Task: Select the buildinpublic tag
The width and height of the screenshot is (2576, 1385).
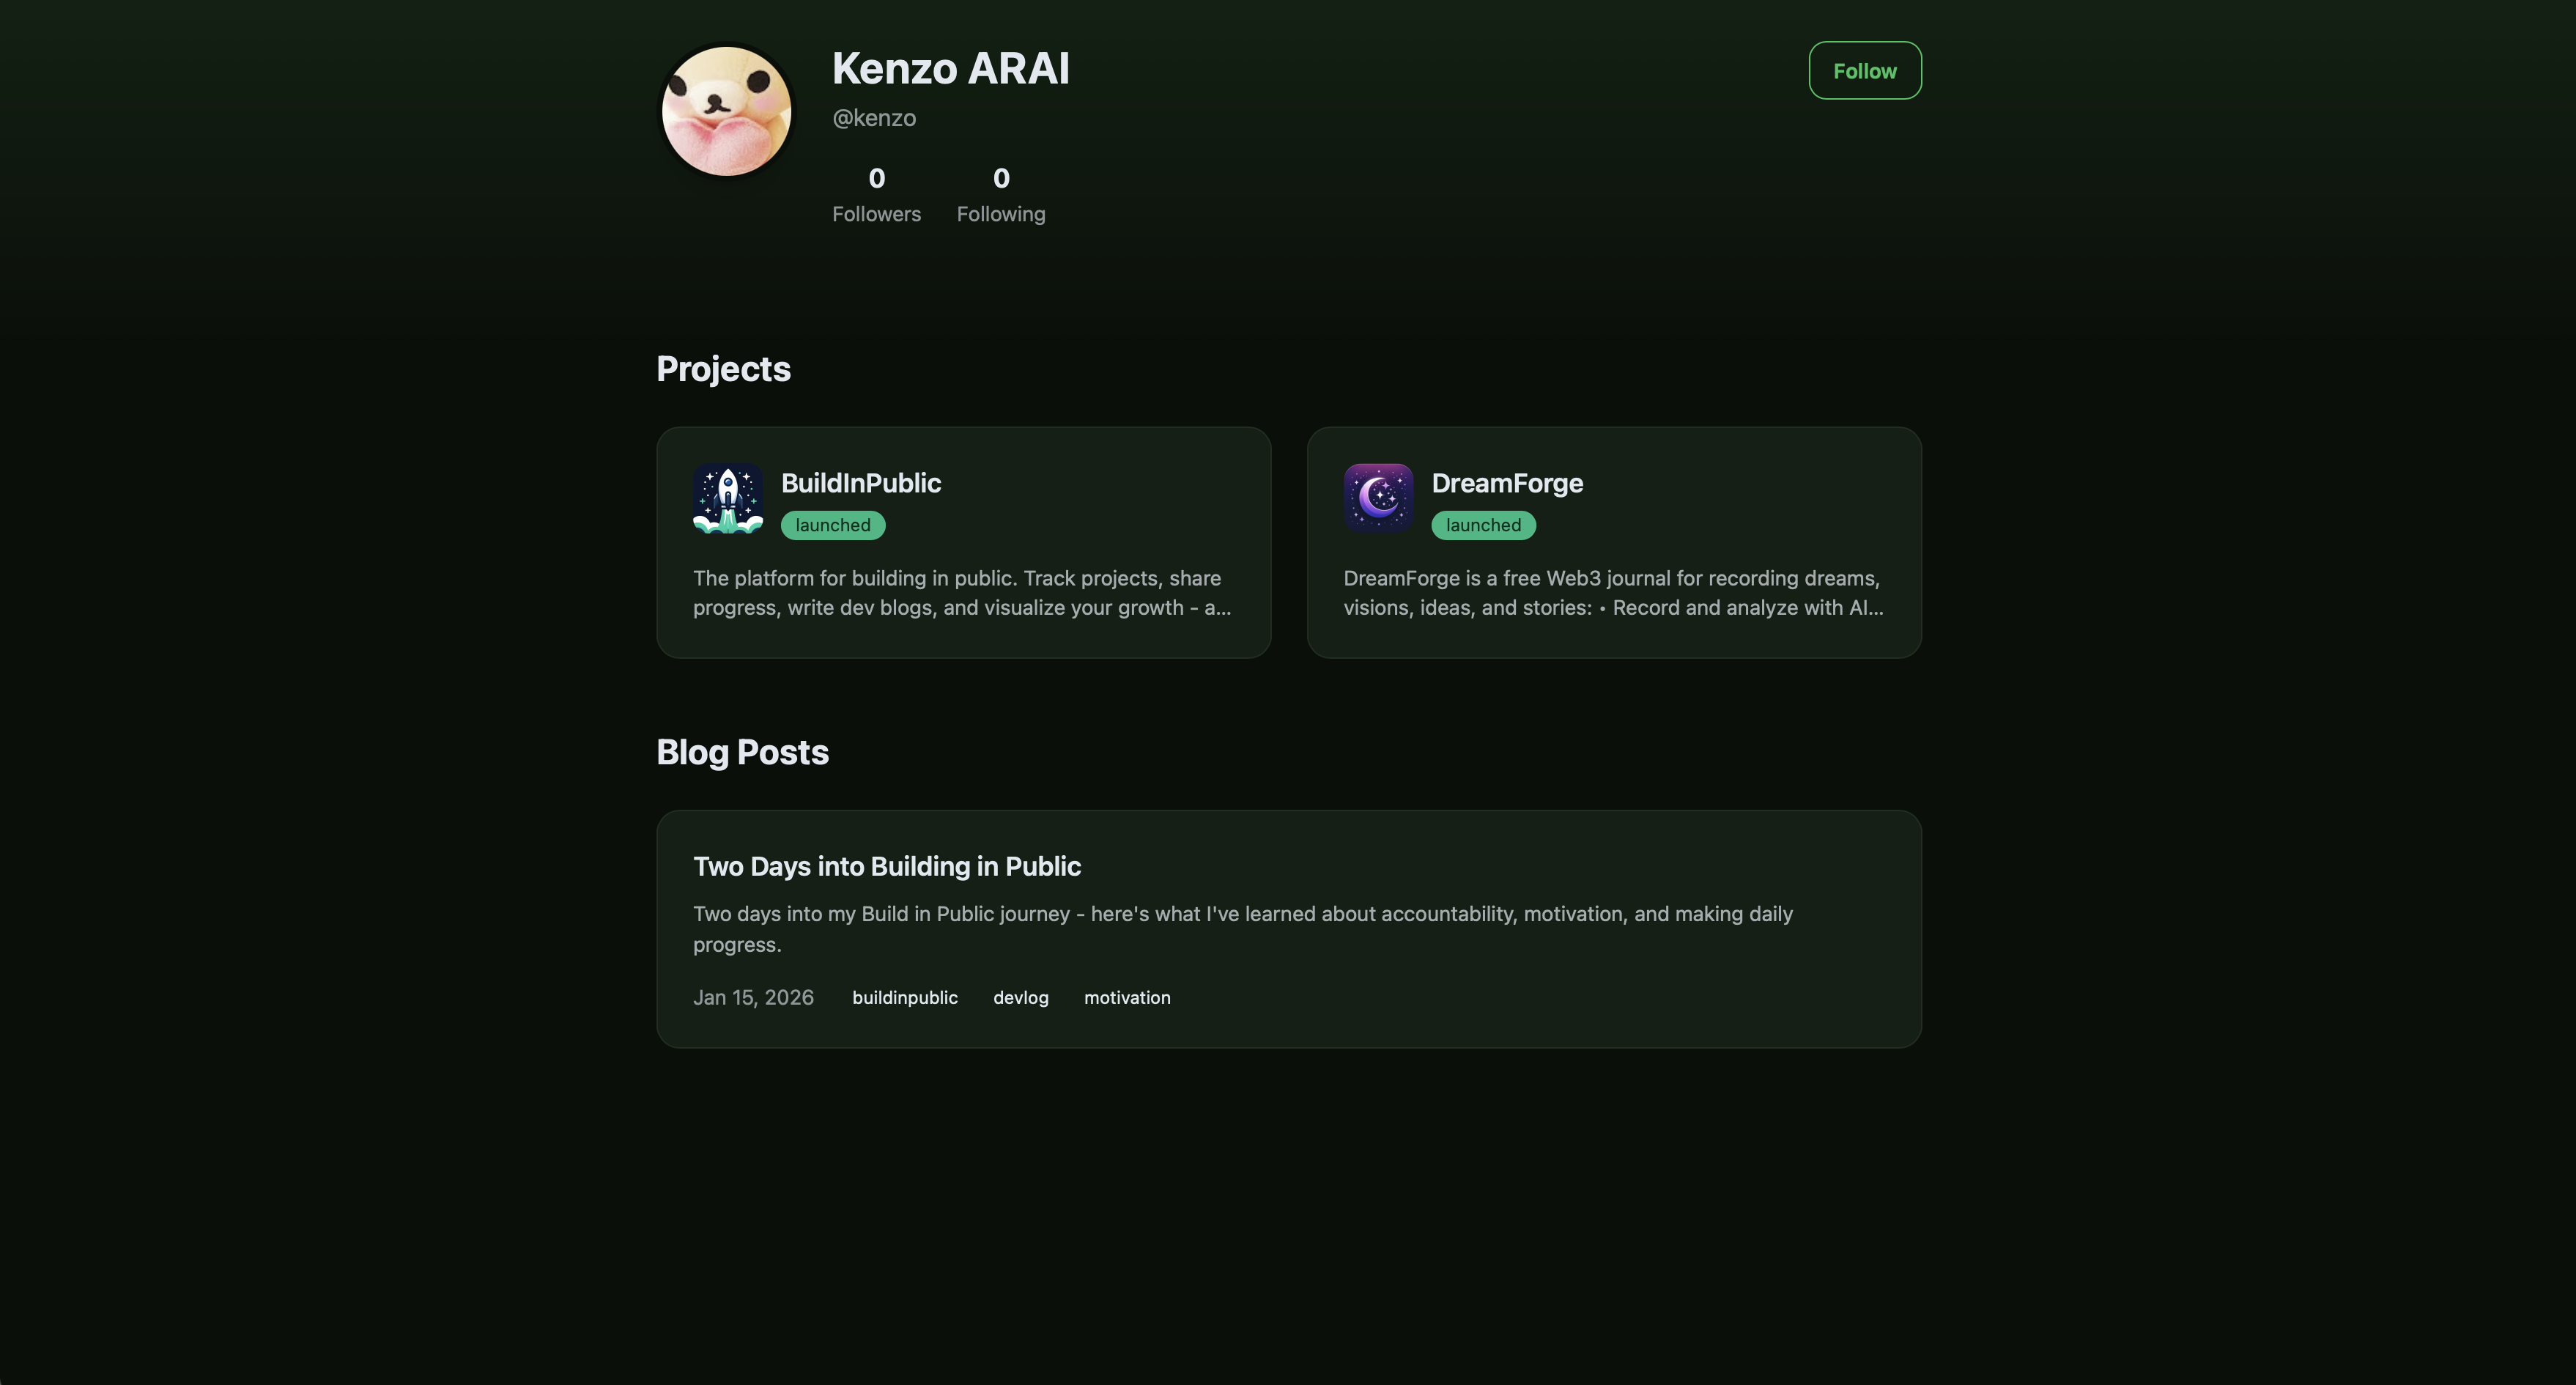Action: point(905,997)
